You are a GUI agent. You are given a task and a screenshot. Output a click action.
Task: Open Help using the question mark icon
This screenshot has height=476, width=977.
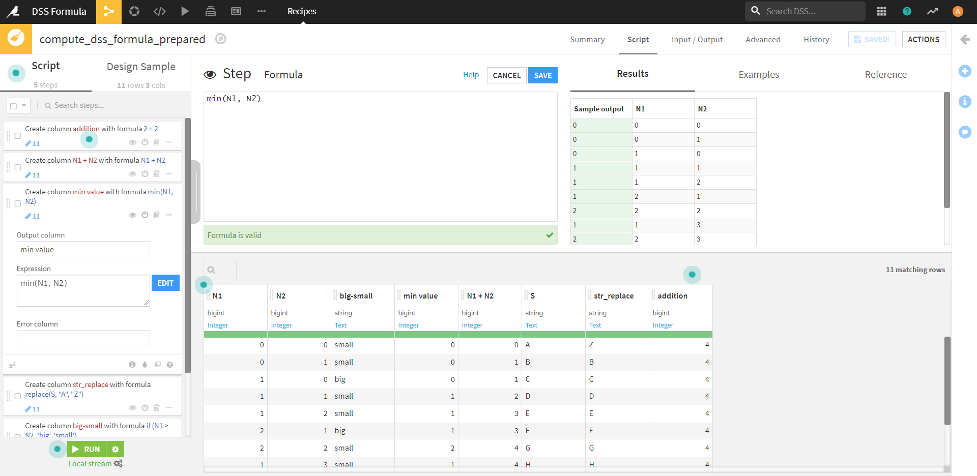(x=906, y=11)
